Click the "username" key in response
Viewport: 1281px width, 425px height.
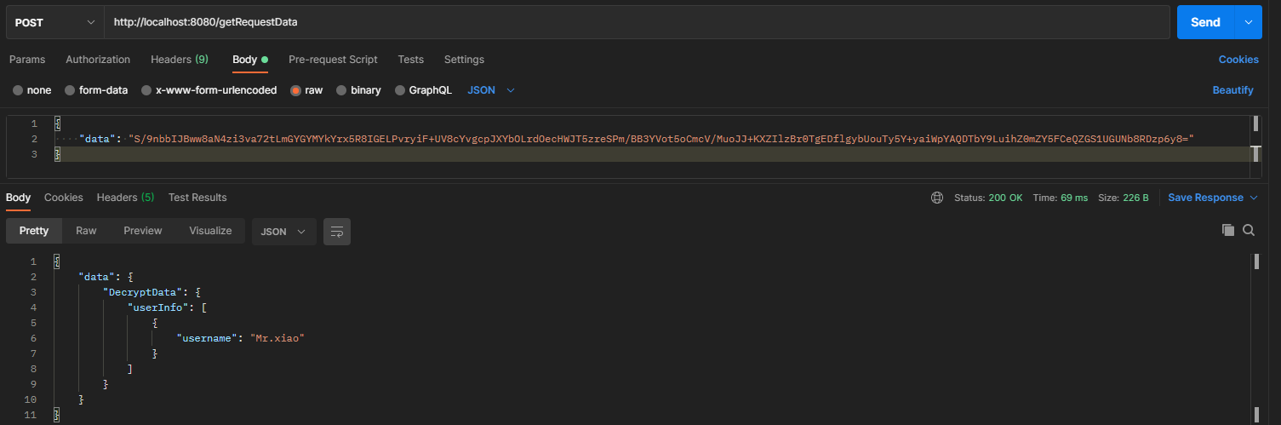tap(205, 338)
